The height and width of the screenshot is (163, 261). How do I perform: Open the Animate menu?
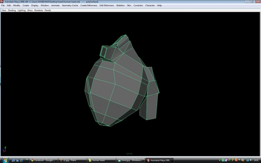(x=55, y=5)
